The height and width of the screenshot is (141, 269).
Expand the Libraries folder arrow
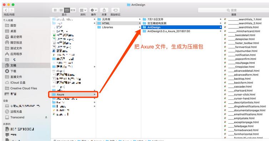pyautogui.click(x=140, y=27)
